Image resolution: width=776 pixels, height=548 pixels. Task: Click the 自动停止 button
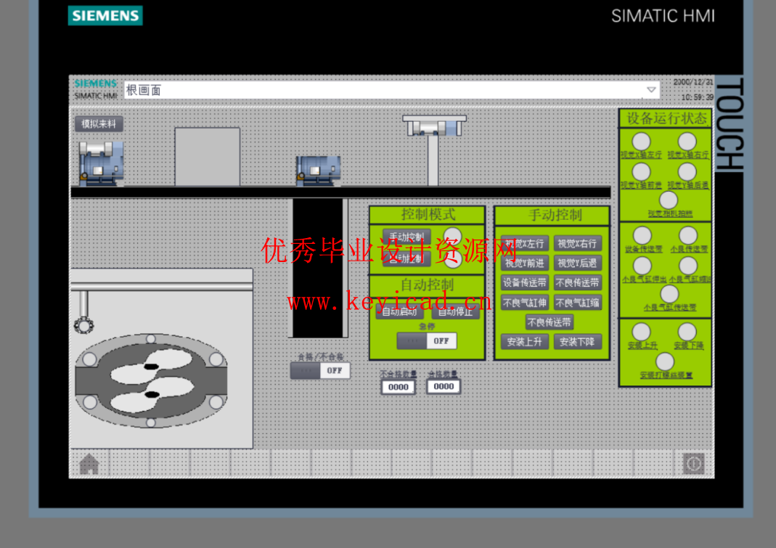click(x=455, y=311)
